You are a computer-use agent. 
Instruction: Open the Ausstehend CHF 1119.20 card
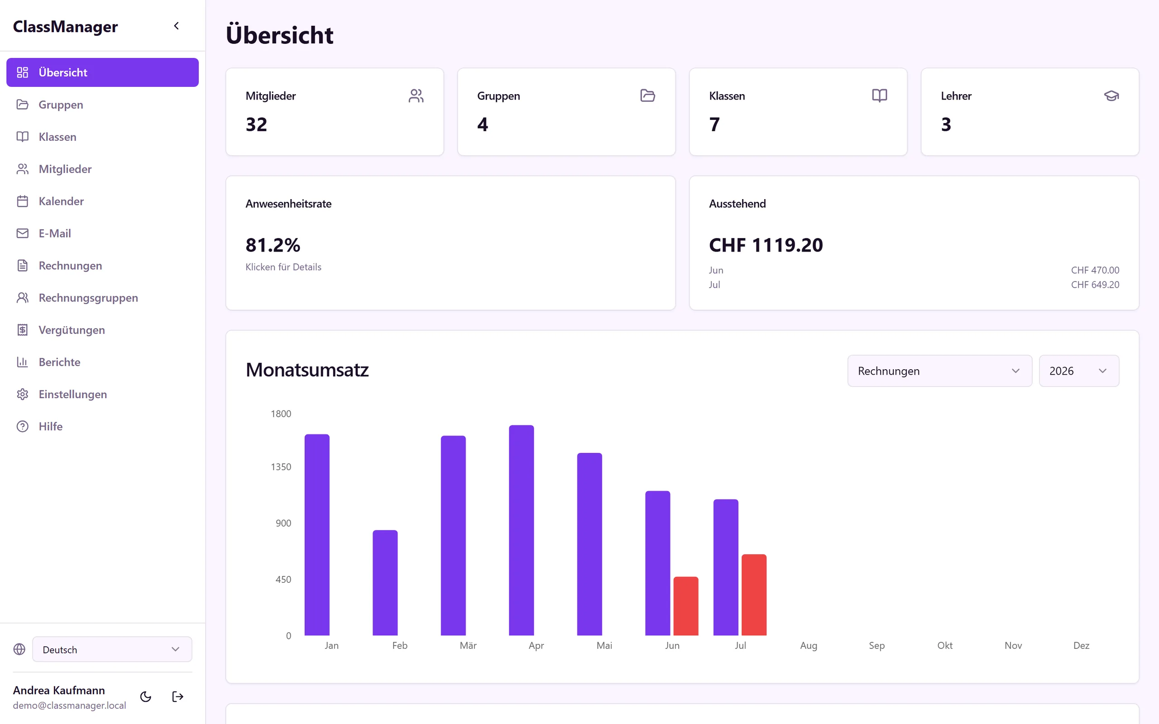click(914, 243)
